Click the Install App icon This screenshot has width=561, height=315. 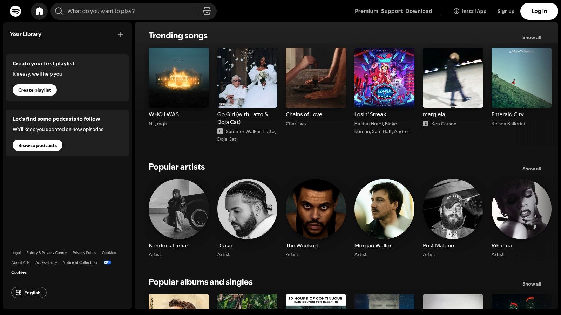coord(456,11)
